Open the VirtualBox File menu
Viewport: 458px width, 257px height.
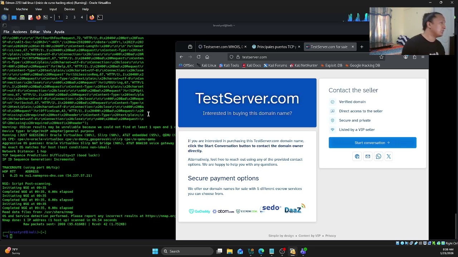click(x=6, y=9)
